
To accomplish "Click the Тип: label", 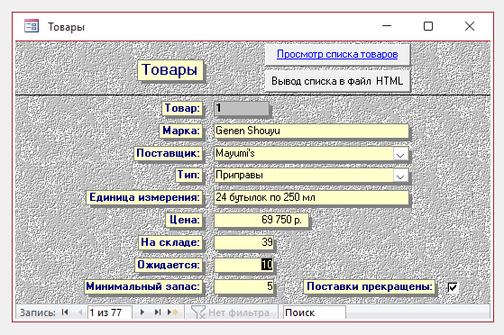I will 188,175.
